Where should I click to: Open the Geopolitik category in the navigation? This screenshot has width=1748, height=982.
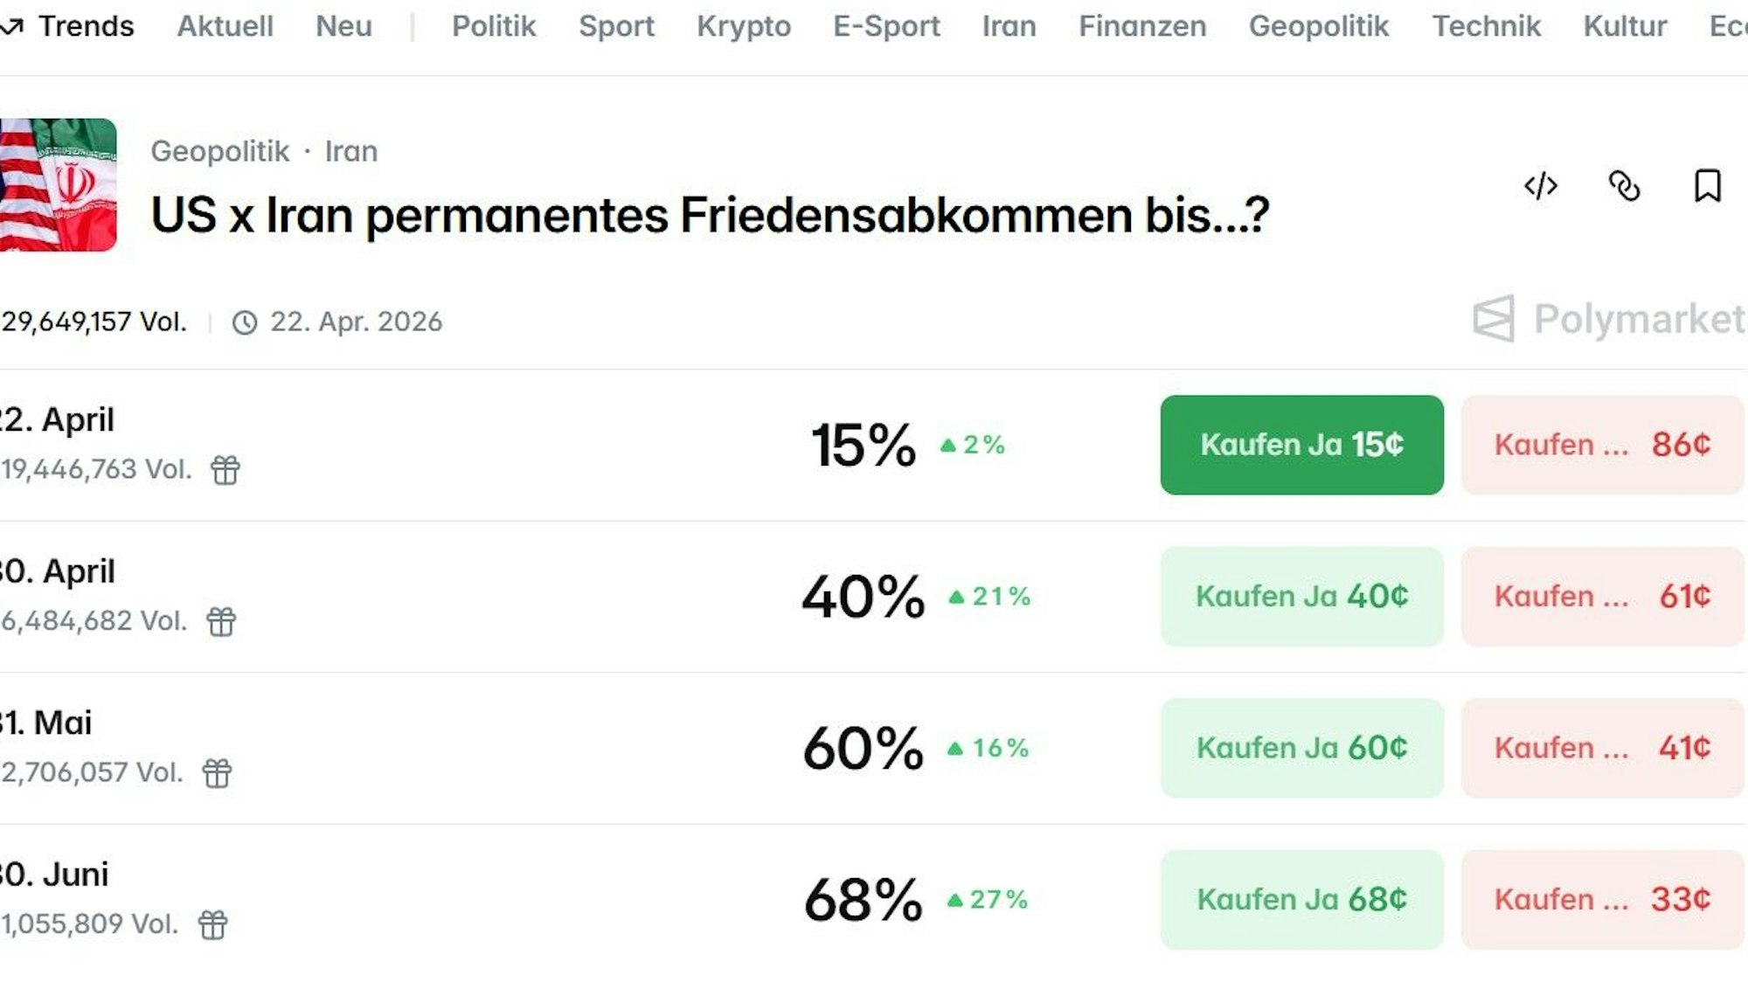(1318, 26)
